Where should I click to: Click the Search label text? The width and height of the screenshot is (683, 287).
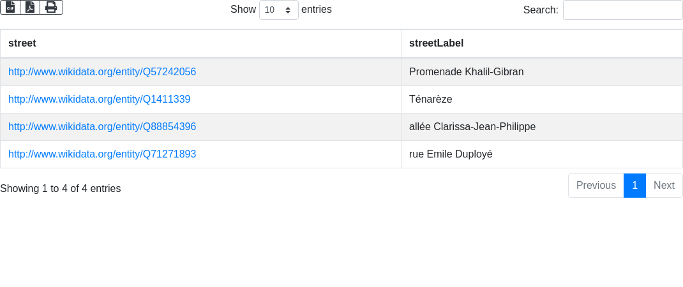pos(540,10)
